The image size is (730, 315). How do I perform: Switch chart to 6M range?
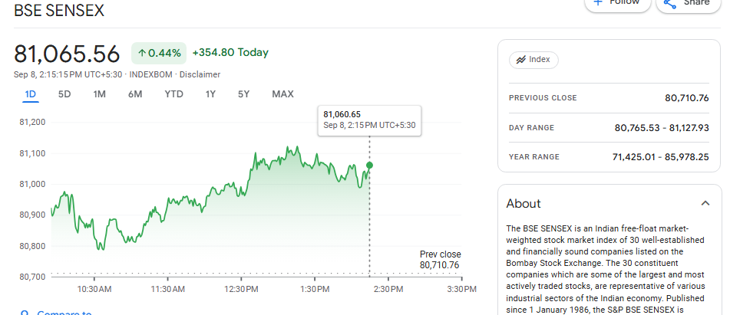[x=135, y=94]
